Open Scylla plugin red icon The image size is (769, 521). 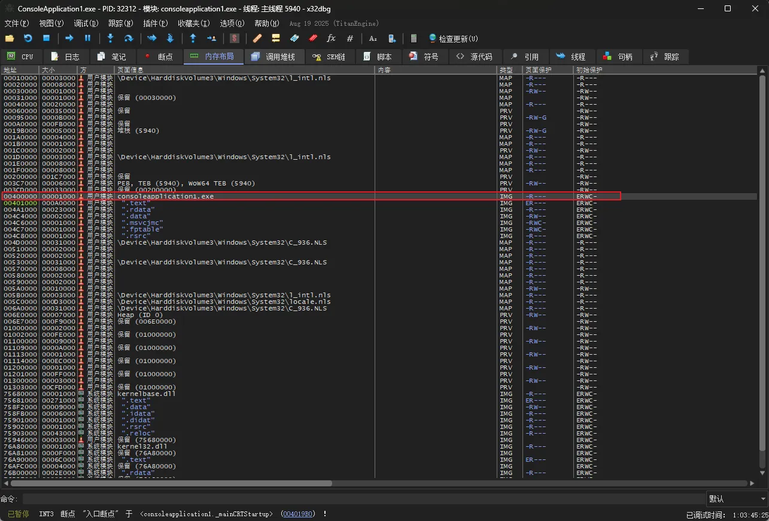tap(235, 38)
